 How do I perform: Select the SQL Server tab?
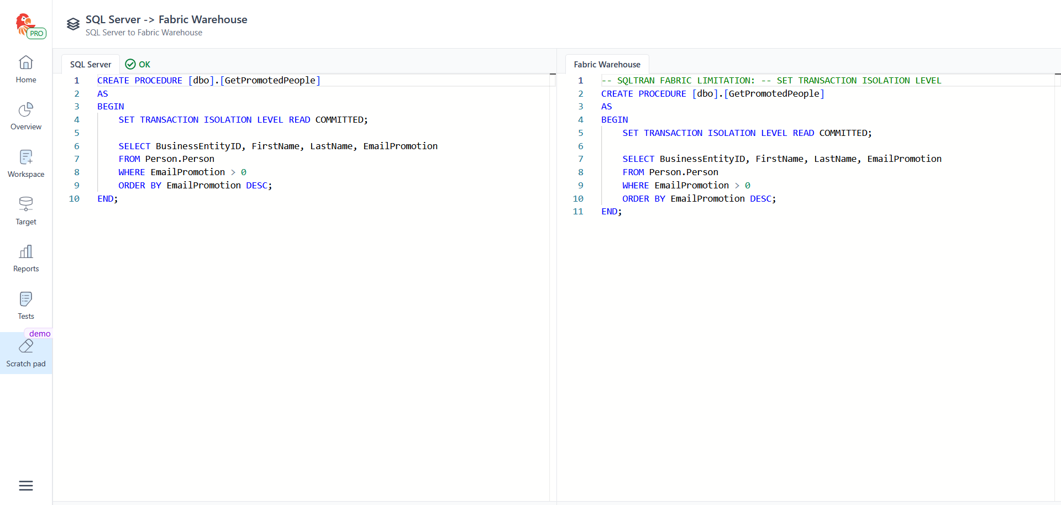[x=91, y=65]
